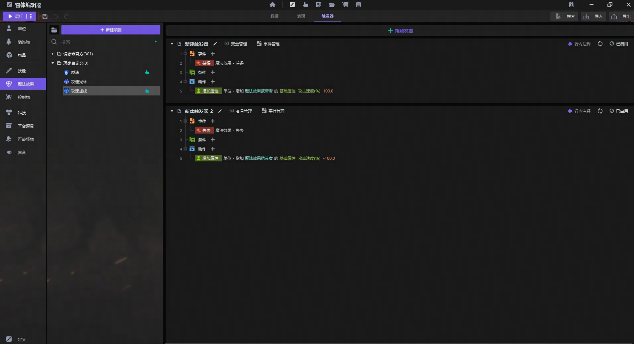Select 投射物 in the left sidebar
Viewport: 634px width, 344px height.
[x=23, y=97]
